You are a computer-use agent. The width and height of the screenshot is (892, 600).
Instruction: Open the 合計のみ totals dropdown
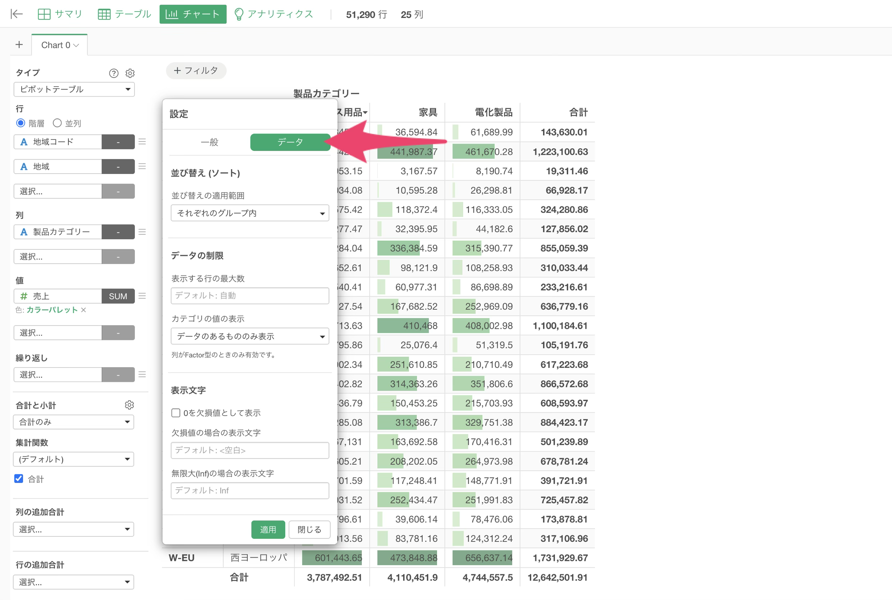(x=73, y=422)
